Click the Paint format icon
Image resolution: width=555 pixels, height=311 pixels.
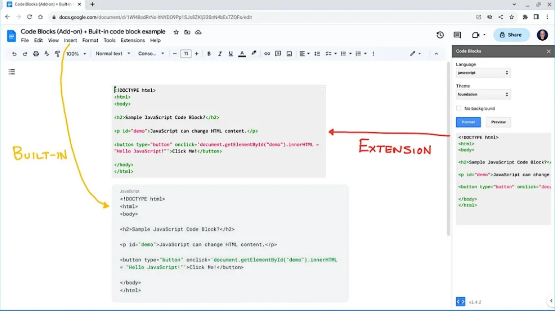[x=57, y=54]
